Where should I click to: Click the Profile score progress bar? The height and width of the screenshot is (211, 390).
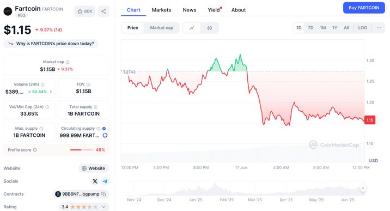[x=81, y=150]
